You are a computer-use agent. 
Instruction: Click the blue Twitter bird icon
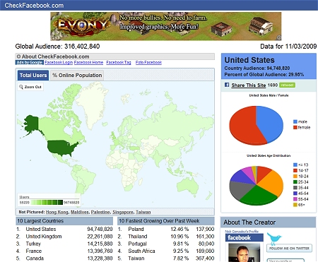tap(274, 239)
